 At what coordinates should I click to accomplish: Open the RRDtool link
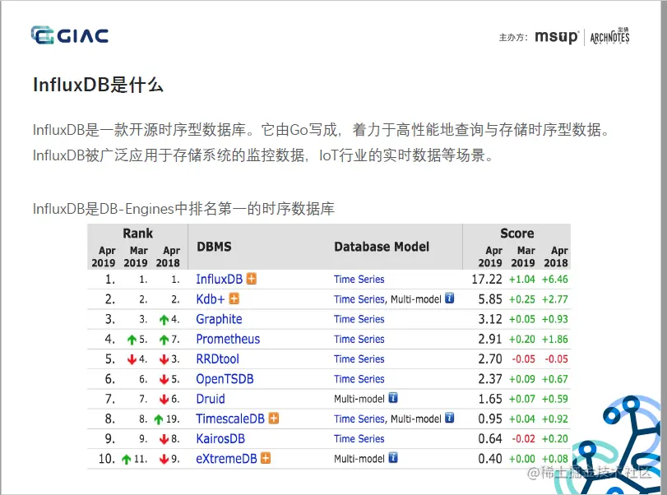click(217, 359)
